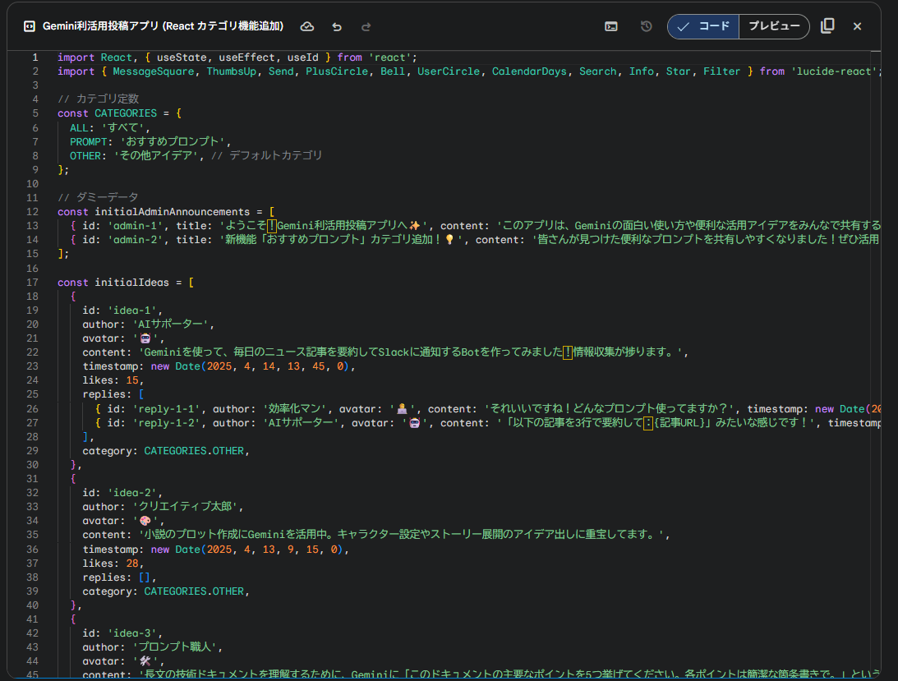Screen dimensions: 898x681
Task: Click 'initialIdeas' variable name
Action: tap(131, 283)
